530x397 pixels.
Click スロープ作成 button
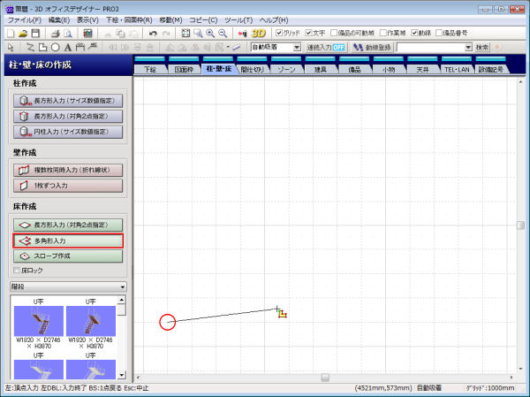pyautogui.click(x=67, y=255)
